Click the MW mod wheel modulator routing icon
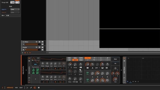This screenshot has width=160, height=90. pyautogui.click(x=35, y=64)
